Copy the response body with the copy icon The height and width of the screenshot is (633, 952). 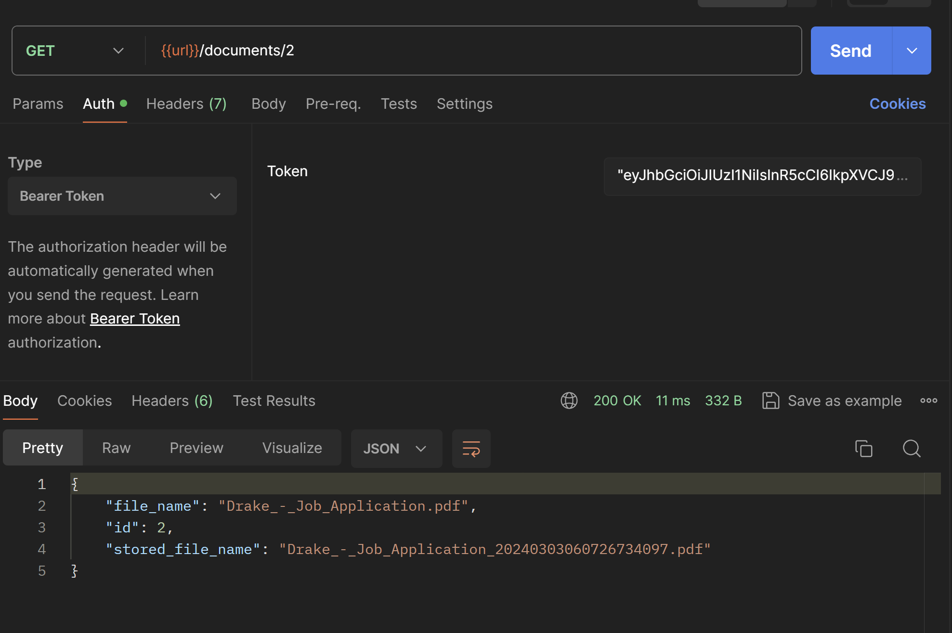pos(863,449)
